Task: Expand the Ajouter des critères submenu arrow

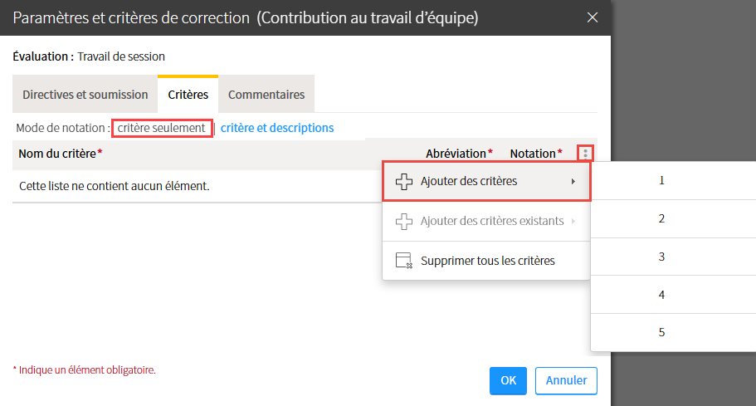Action: (x=573, y=181)
